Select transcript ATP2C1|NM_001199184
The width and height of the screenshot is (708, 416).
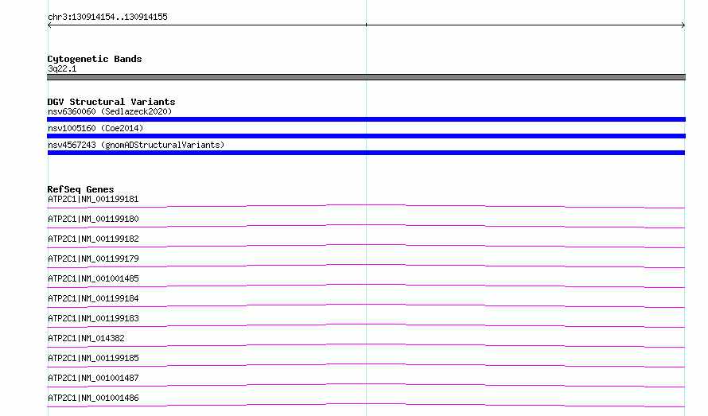(93, 298)
